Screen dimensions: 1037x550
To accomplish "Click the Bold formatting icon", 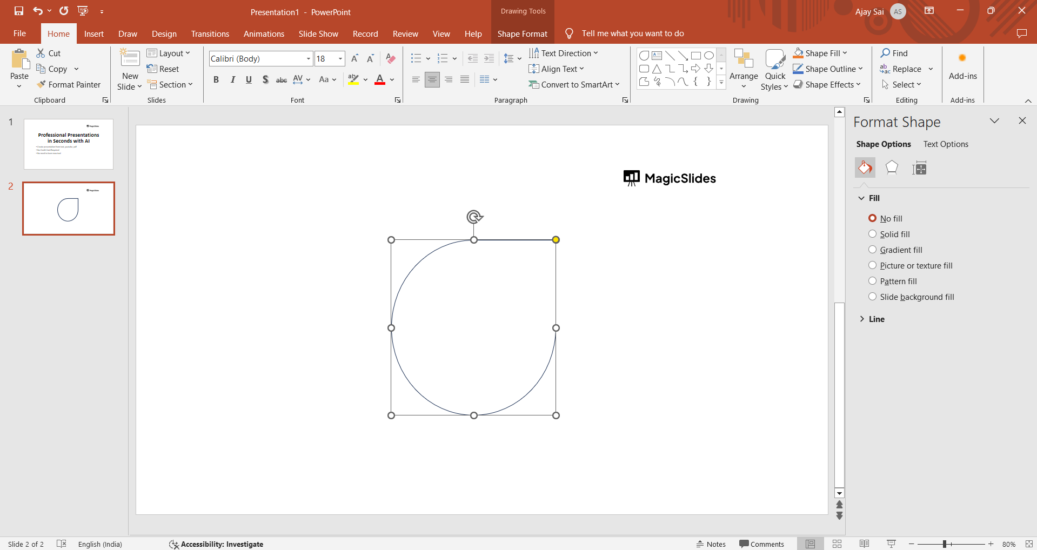I will (x=216, y=80).
